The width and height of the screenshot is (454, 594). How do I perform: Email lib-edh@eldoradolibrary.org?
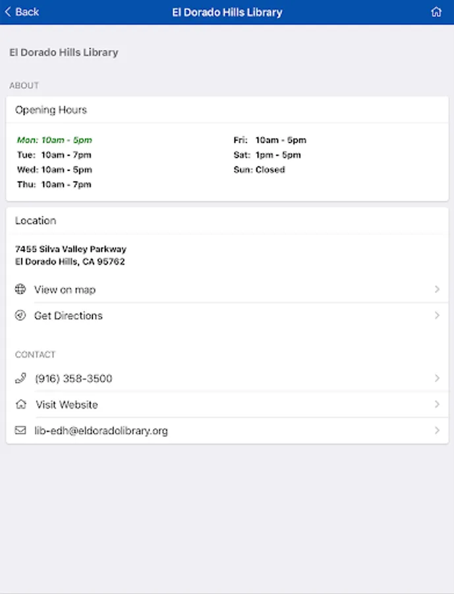tap(101, 431)
